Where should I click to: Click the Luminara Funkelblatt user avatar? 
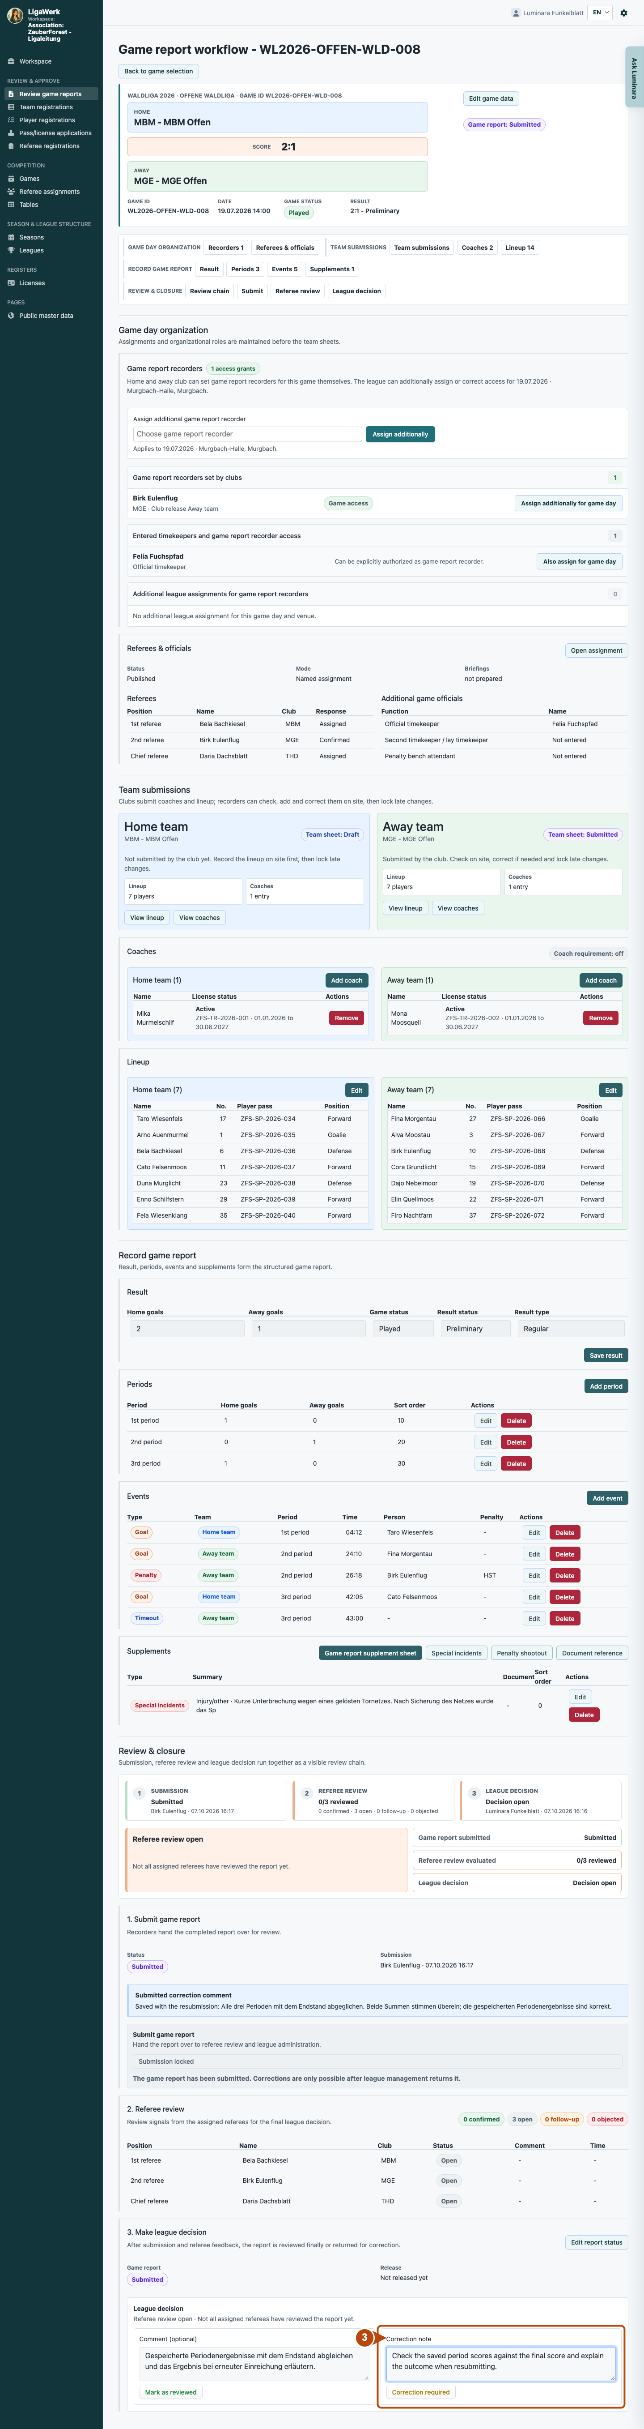[516, 13]
